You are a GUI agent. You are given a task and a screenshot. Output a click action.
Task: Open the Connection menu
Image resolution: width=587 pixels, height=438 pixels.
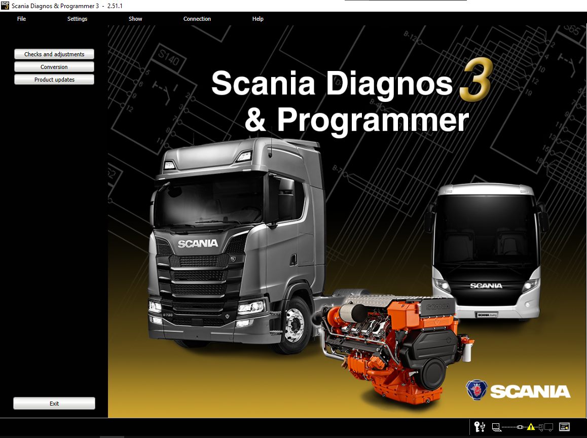point(197,19)
